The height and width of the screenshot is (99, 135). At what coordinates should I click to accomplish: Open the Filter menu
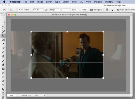click(75, 2)
